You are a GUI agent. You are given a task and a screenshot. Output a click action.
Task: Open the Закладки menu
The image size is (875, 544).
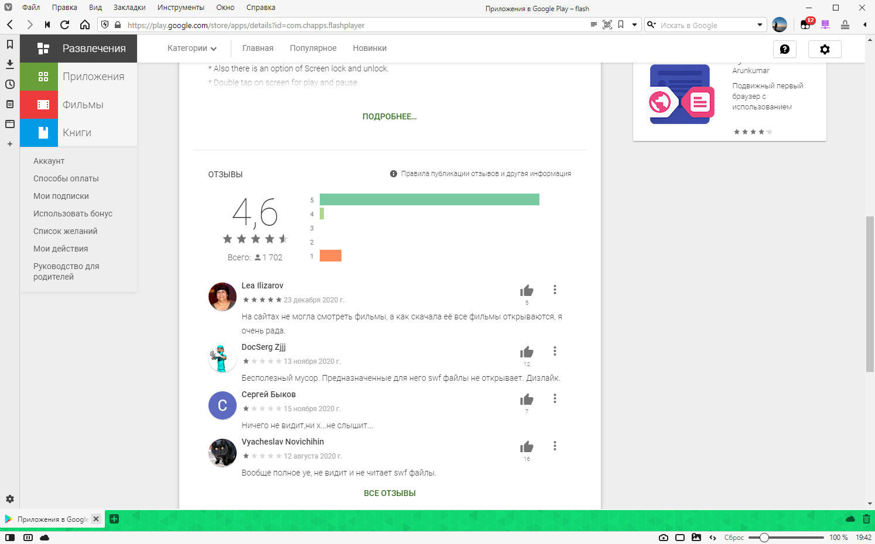pyautogui.click(x=129, y=8)
